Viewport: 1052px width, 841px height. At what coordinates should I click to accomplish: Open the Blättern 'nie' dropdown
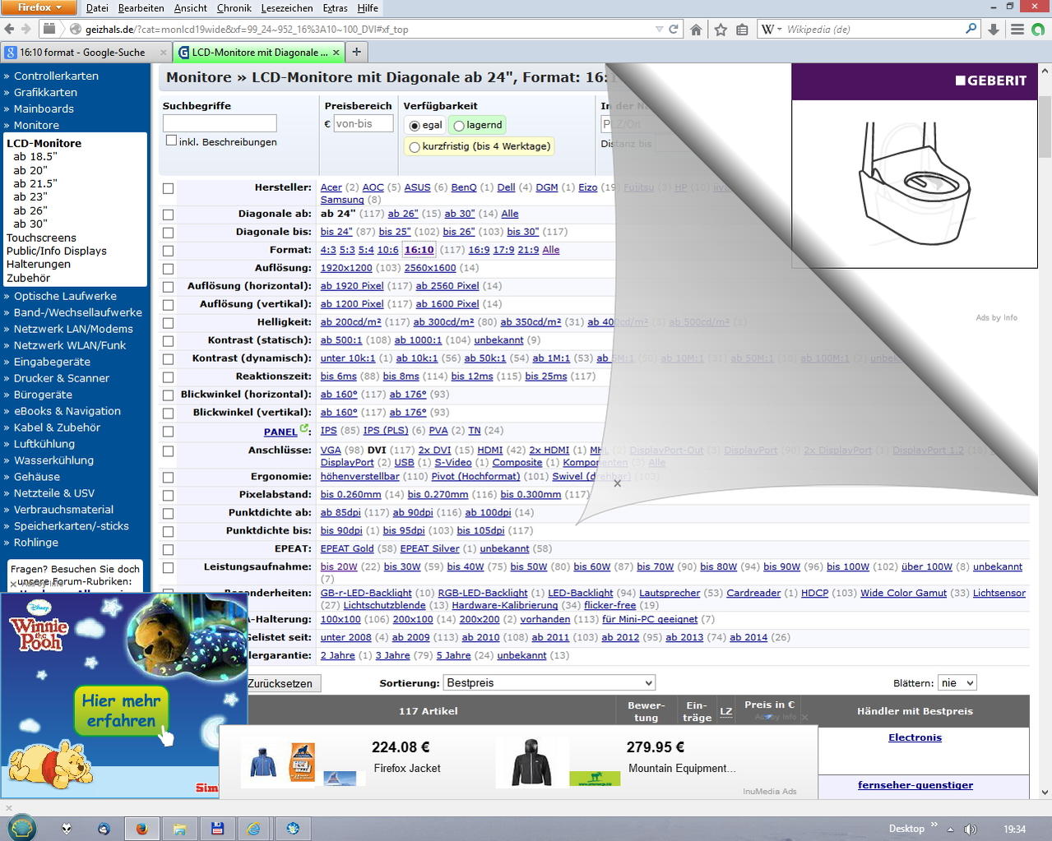(x=957, y=683)
